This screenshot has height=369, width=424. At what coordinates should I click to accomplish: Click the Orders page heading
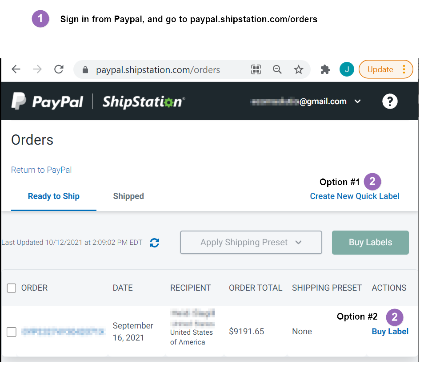(32, 140)
